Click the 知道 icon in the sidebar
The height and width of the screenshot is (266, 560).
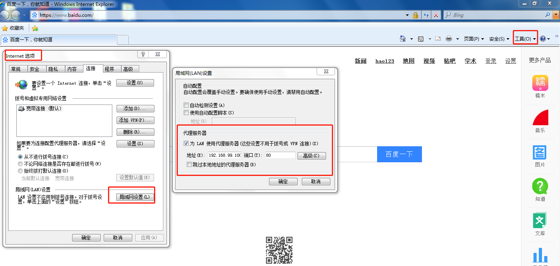pos(540,187)
